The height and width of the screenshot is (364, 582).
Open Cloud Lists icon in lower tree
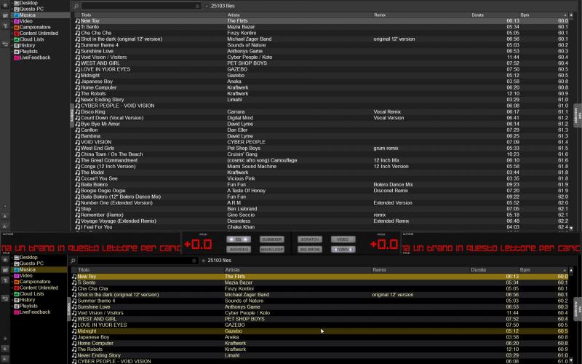pos(16,294)
